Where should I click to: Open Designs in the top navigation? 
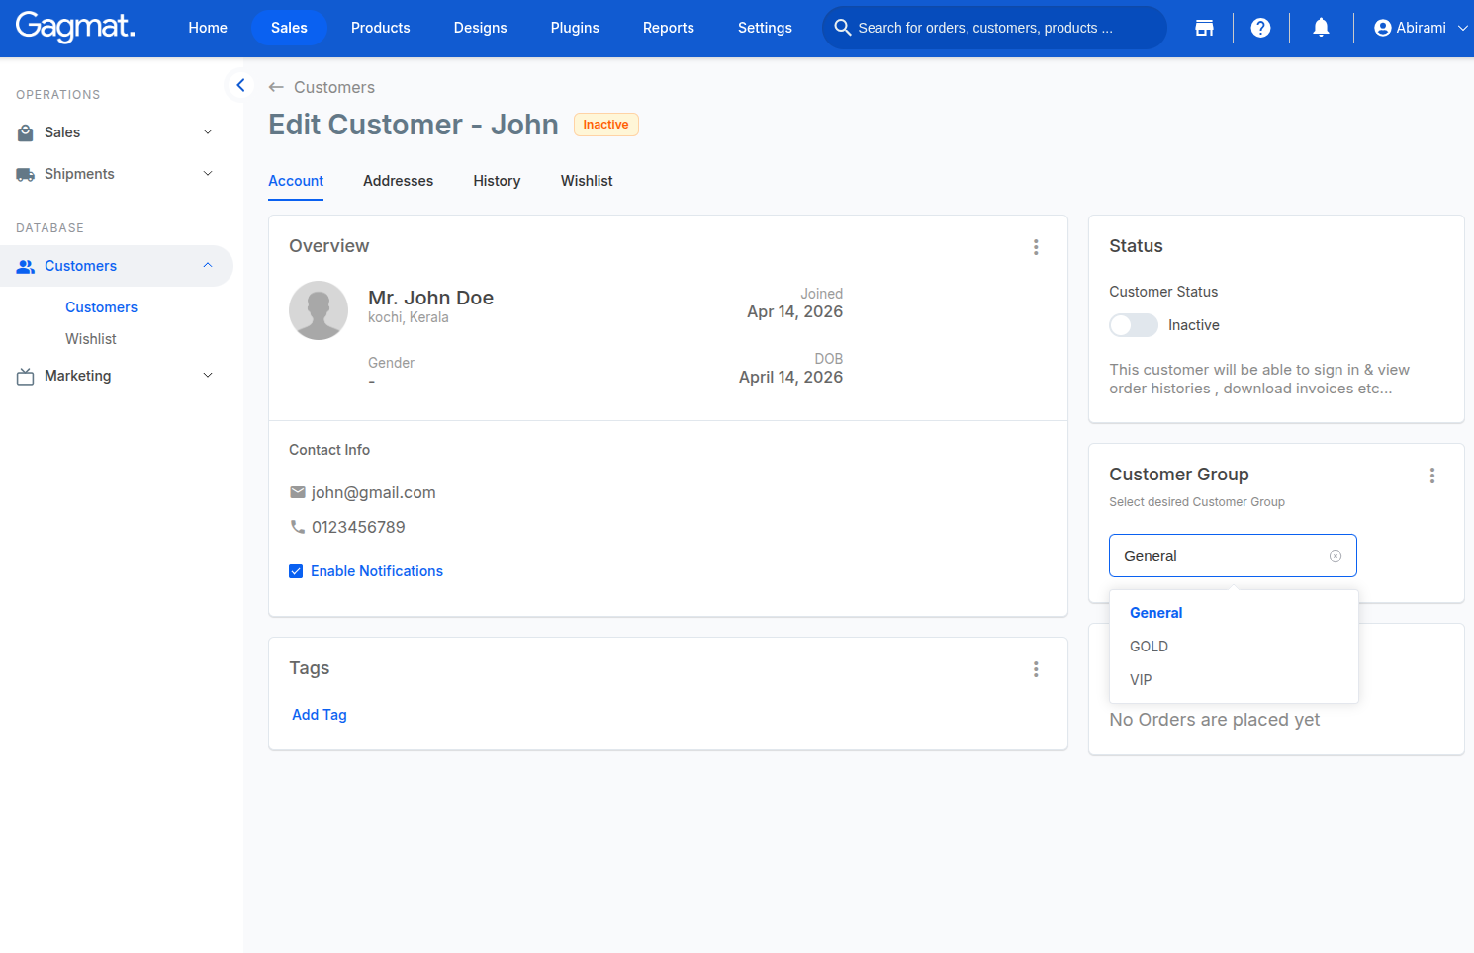pos(481,28)
